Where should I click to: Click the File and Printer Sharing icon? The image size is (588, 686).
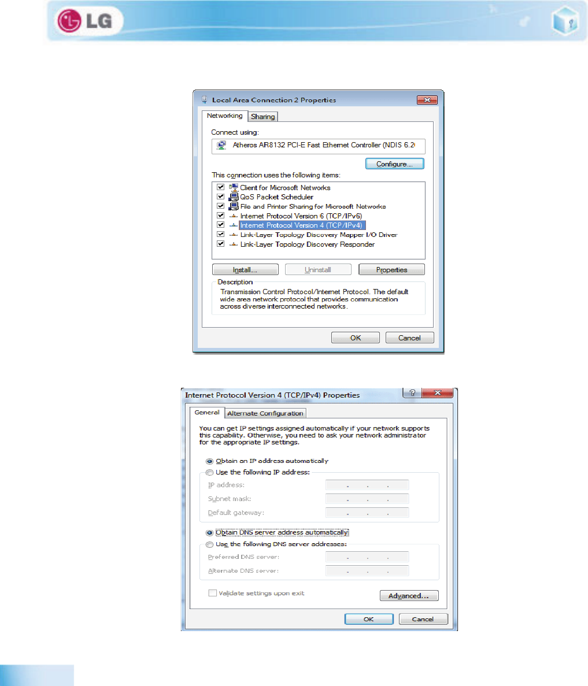234,206
